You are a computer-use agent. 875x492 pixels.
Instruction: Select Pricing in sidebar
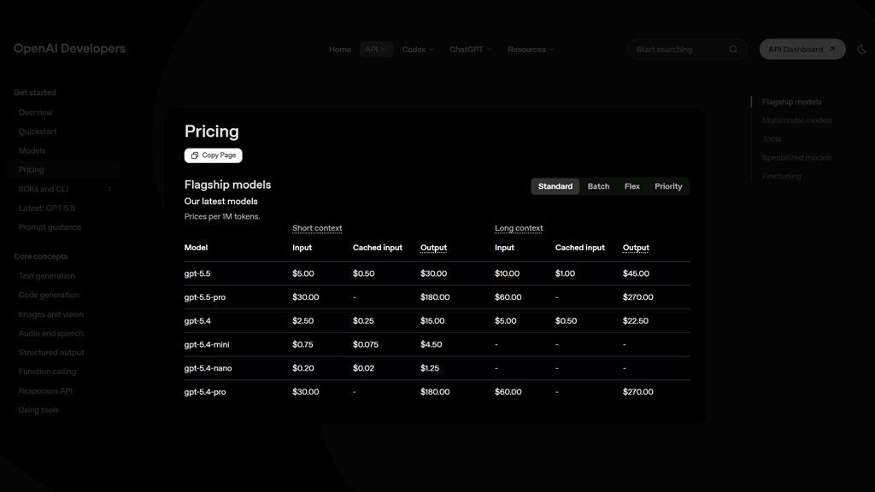click(x=63, y=170)
